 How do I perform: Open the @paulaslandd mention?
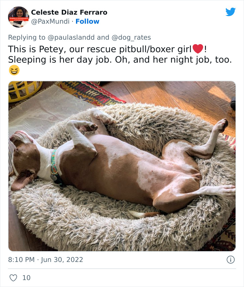pyautogui.click(x=76, y=37)
